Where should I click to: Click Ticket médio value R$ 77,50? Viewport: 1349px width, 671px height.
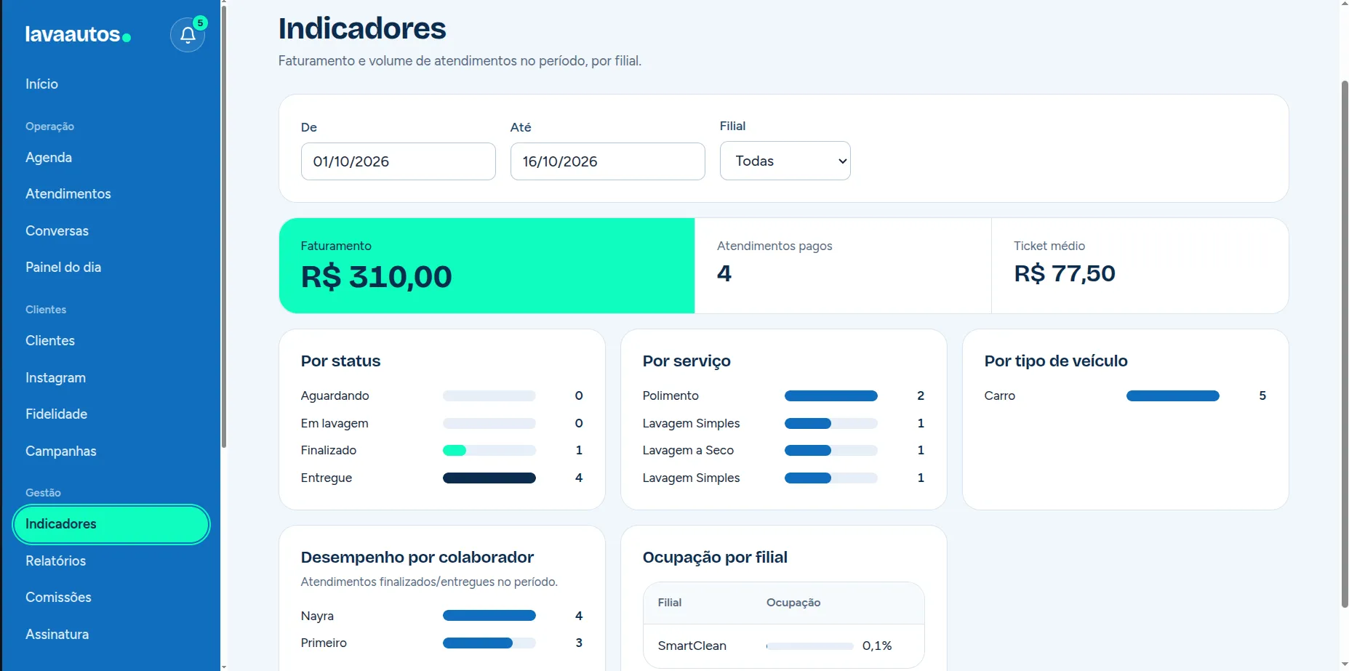pos(1064,273)
